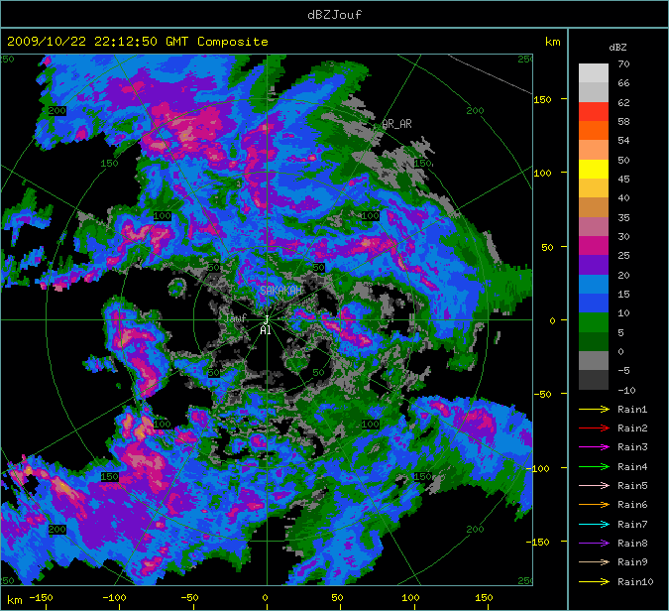This screenshot has width=669, height=611.
Task: Click the 70 value on dBZ scale
Action: pos(623,64)
